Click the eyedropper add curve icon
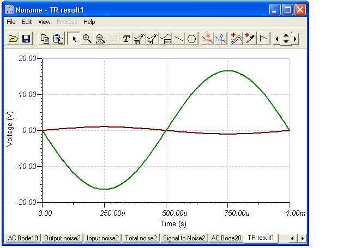349x248 pixels. 250,39
